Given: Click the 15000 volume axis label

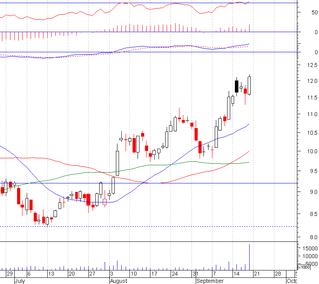Looking at the screenshot, I should point(310,248).
